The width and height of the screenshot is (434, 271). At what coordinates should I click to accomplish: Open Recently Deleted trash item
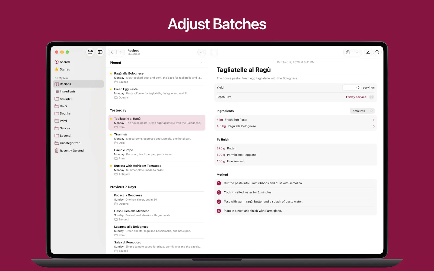click(x=78, y=151)
